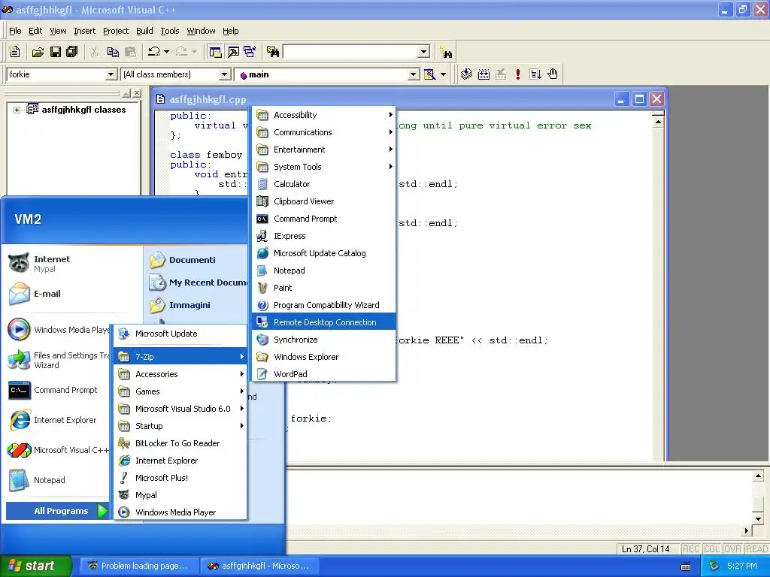Open Calculator from the Accessories menu
This screenshot has width=770, height=577.
tap(323, 184)
